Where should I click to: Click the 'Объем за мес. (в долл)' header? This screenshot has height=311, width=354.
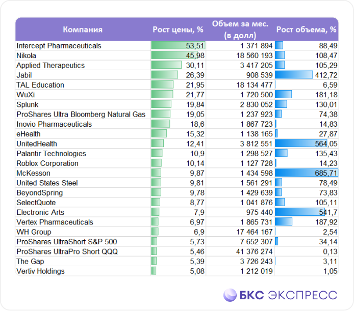(x=240, y=30)
